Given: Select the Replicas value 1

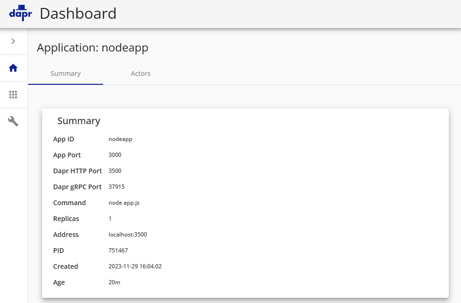Looking at the screenshot, I should [110, 218].
